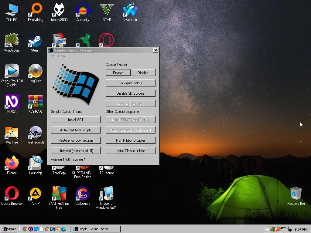Open the Waterfox desktop shortcut

point(130,12)
